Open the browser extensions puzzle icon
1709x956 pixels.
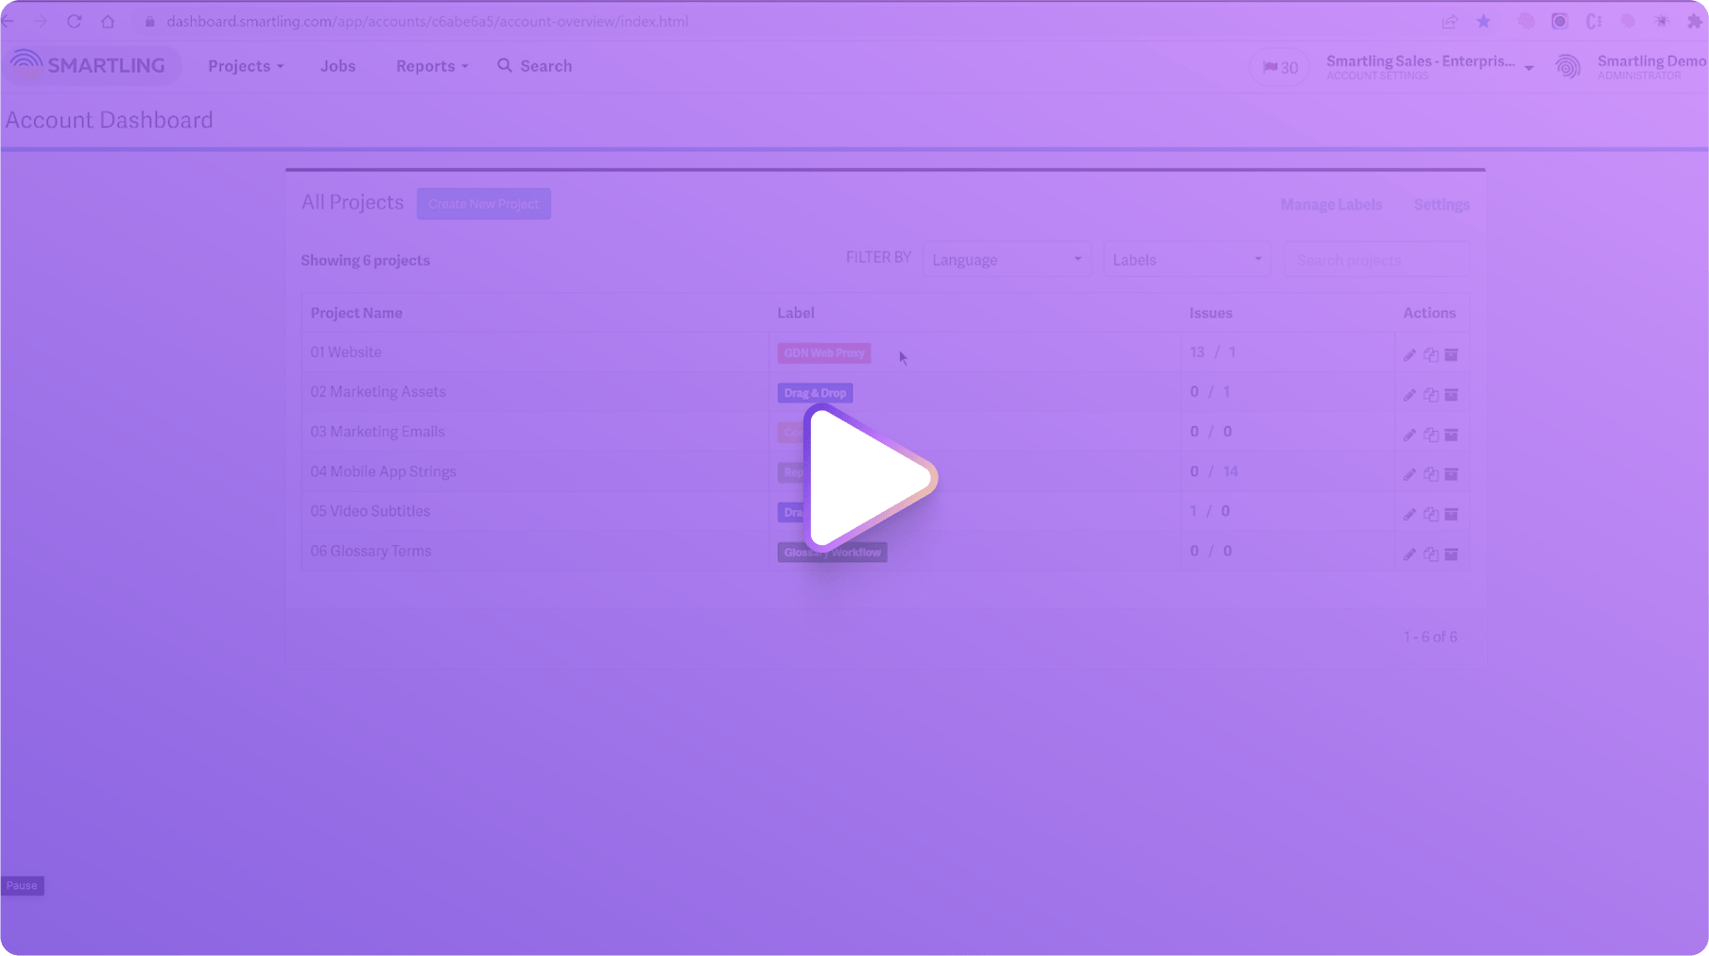tap(1694, 21)
